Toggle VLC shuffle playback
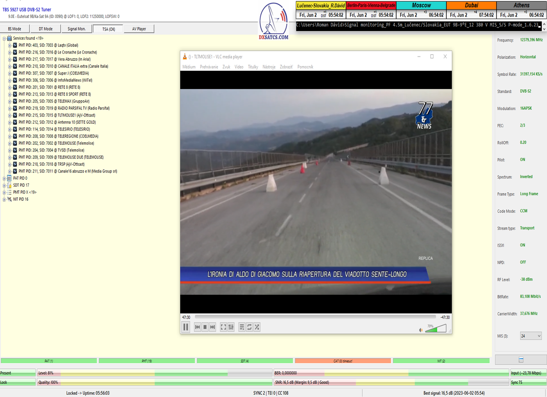Viewport: 547px width, 397px height. coord(257,327)
